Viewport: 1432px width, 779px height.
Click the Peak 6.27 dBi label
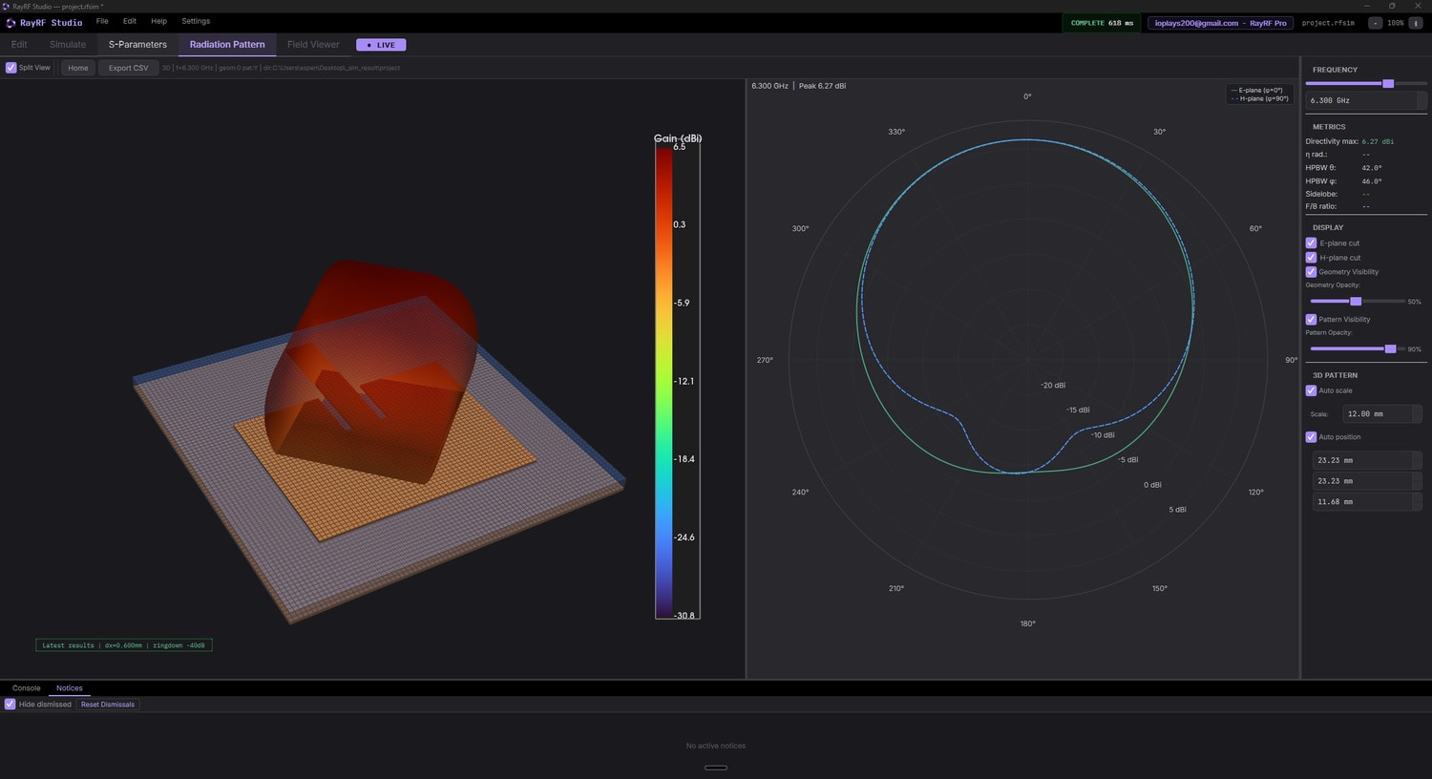[822, 86]
